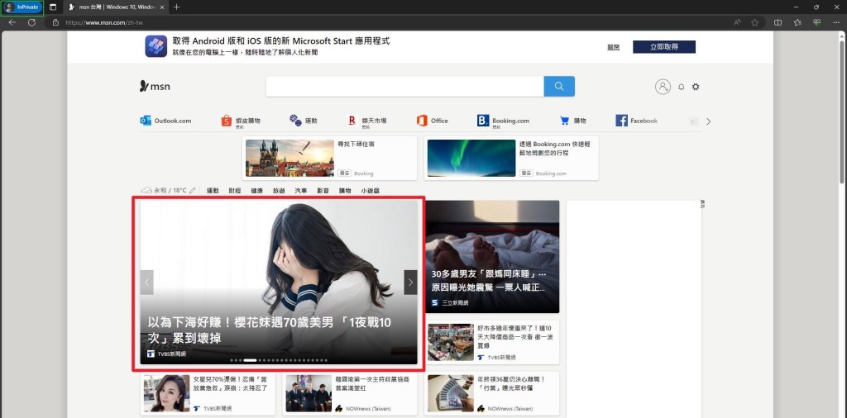This screenshot has height=418, width=847.
Task: Open the Office shortcut
Action: point(433,121)
